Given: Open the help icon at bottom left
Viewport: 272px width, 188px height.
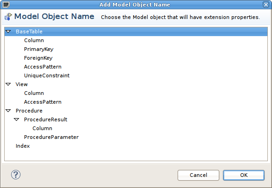Looking at the screenshot, I should click(x=16, y=175).
